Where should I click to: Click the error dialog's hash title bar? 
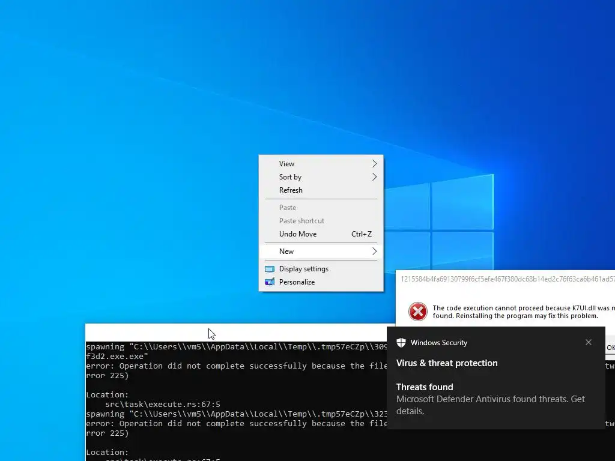[x=507, y=279]
